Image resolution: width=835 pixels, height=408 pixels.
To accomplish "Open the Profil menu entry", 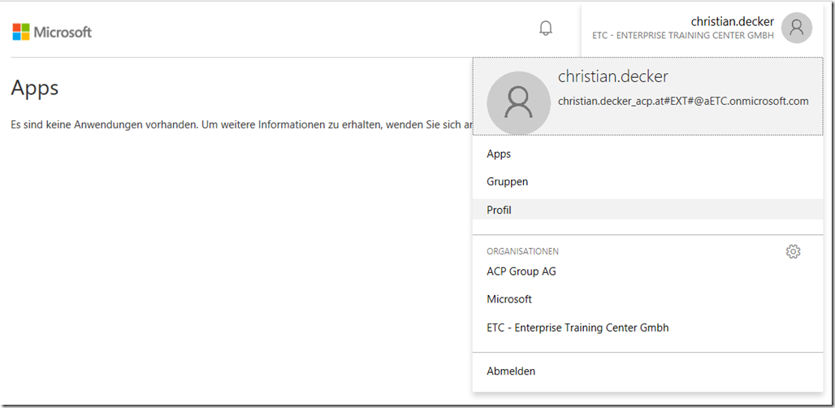I will point(647,210).
